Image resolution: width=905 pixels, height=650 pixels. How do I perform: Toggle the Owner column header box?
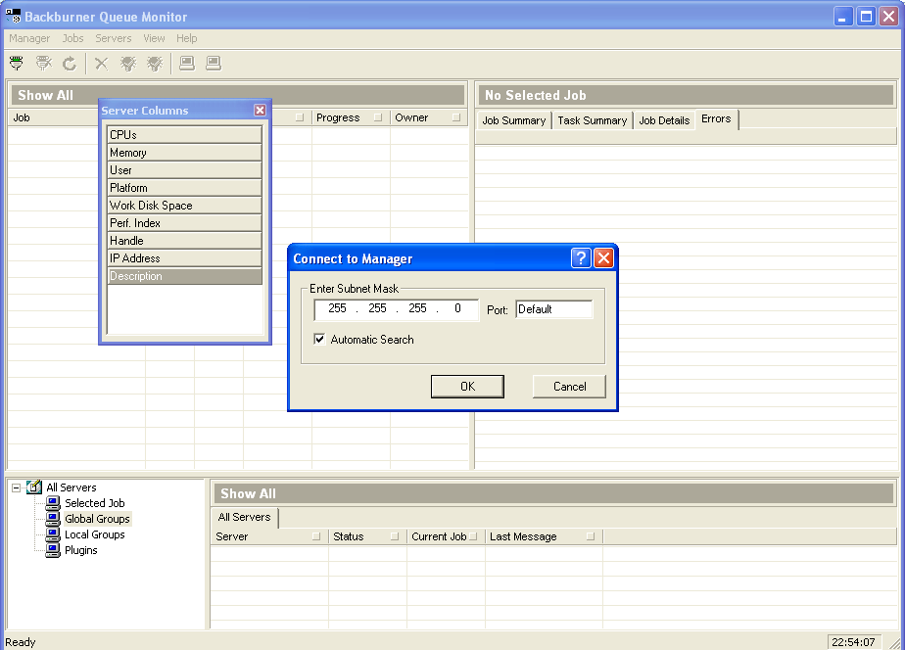(x=456, y=118)
